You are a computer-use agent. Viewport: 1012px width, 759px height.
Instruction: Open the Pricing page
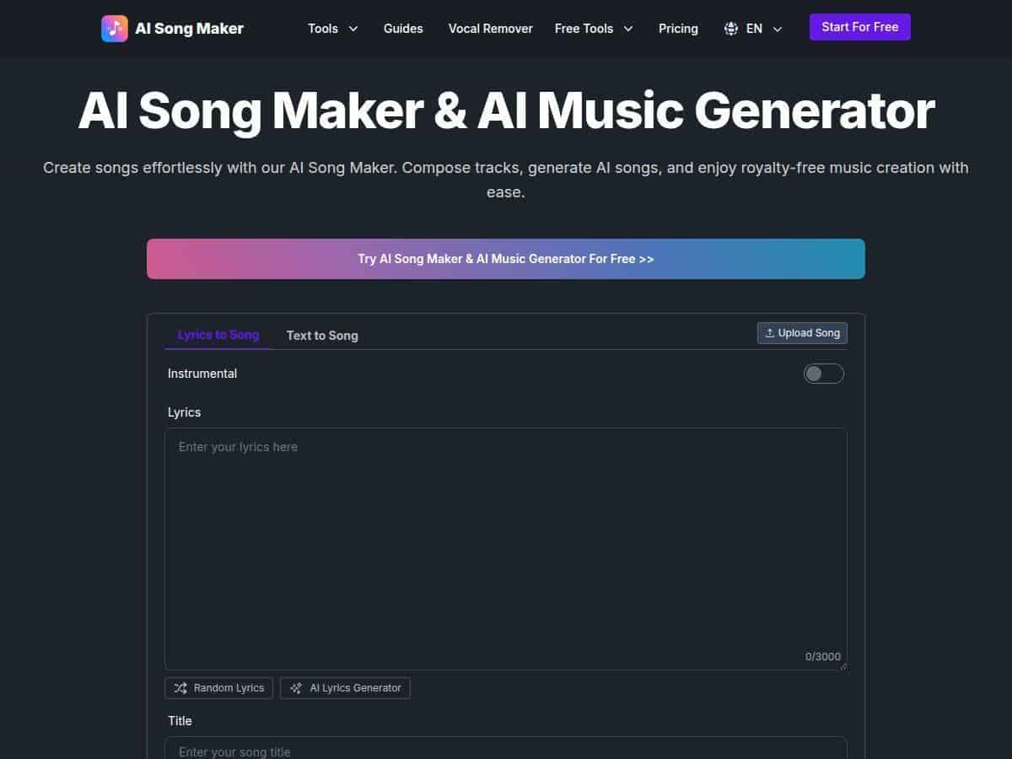[x=678, y=28]
